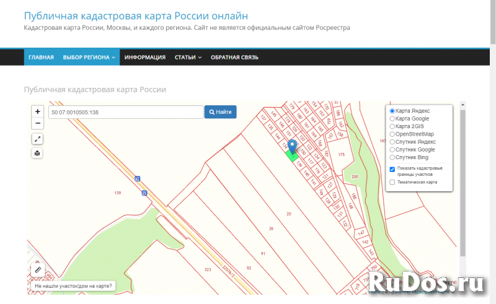
Task: Expand the Статьи dropdown menu
Action: point(188,58)
